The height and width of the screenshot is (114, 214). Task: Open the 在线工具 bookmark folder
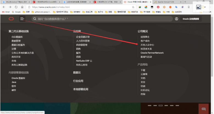coord(87,12)
